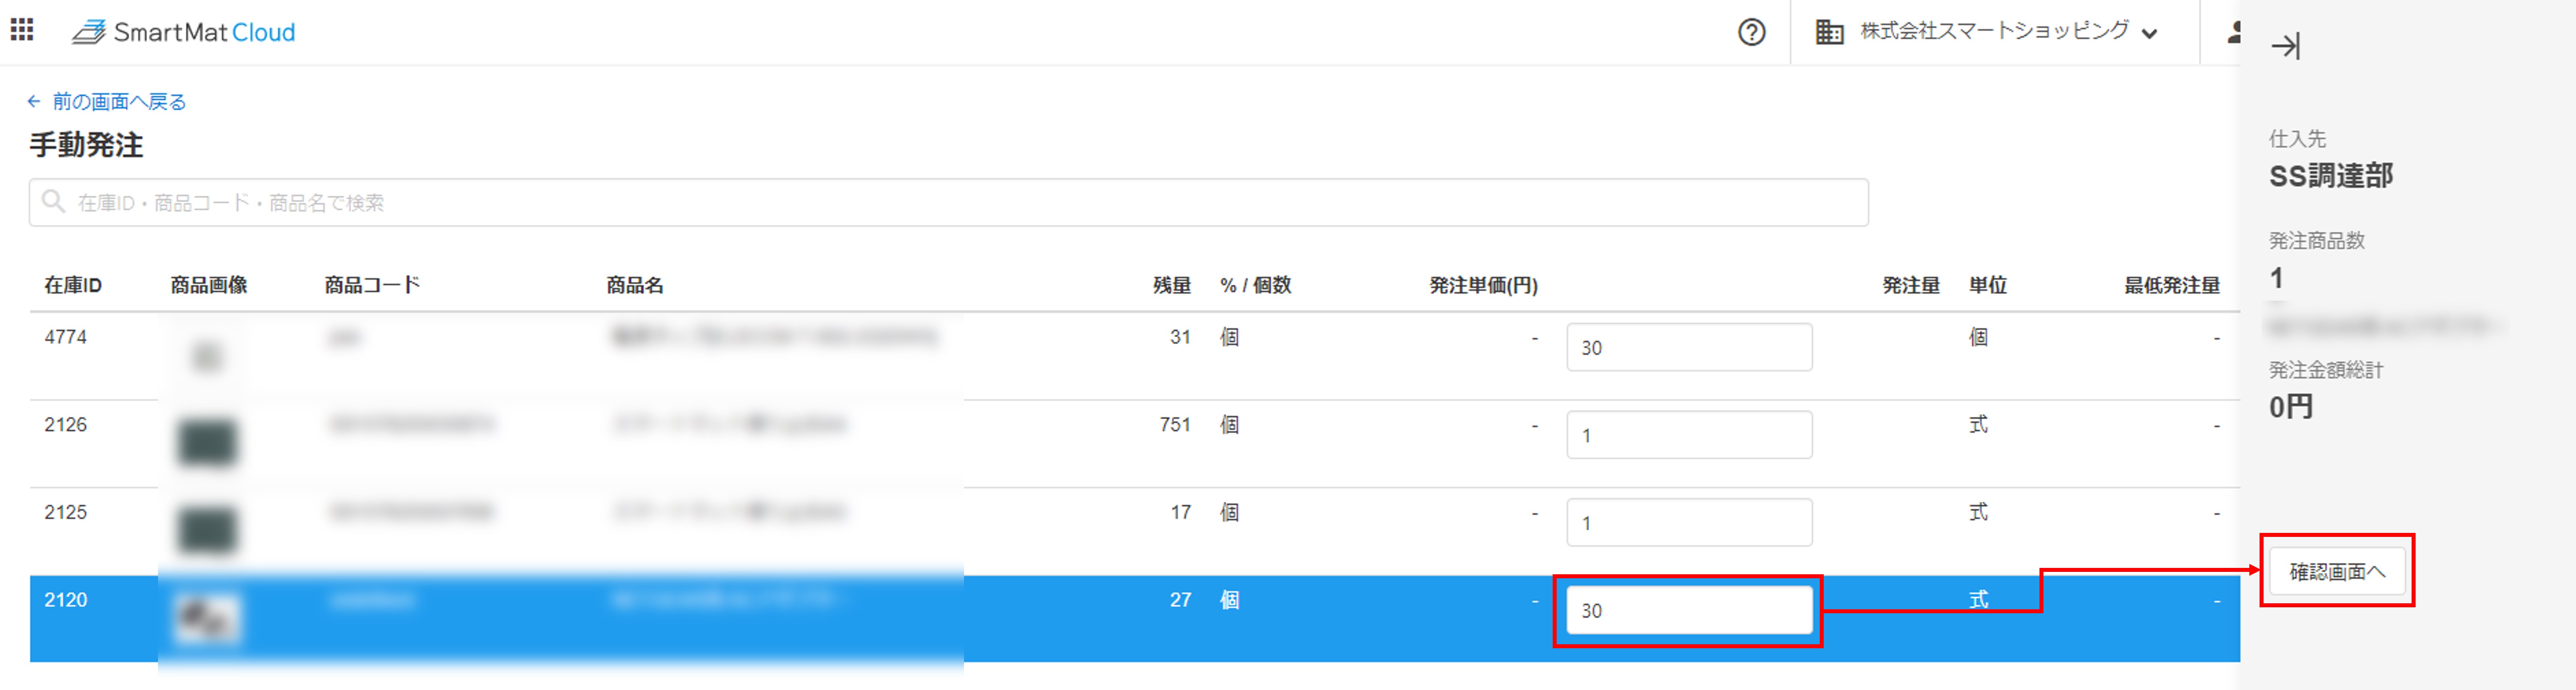Click the SS調達部 supplier name
This screenshot has height=690, width=2576.
pos(2331,177)
